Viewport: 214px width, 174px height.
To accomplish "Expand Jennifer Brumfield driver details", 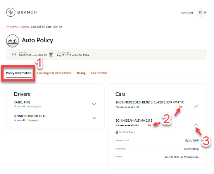I will [x=94, y=118].
